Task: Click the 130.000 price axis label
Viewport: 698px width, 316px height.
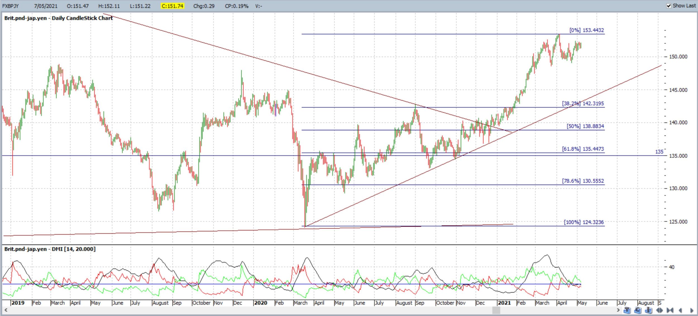Action: point(678,188)
